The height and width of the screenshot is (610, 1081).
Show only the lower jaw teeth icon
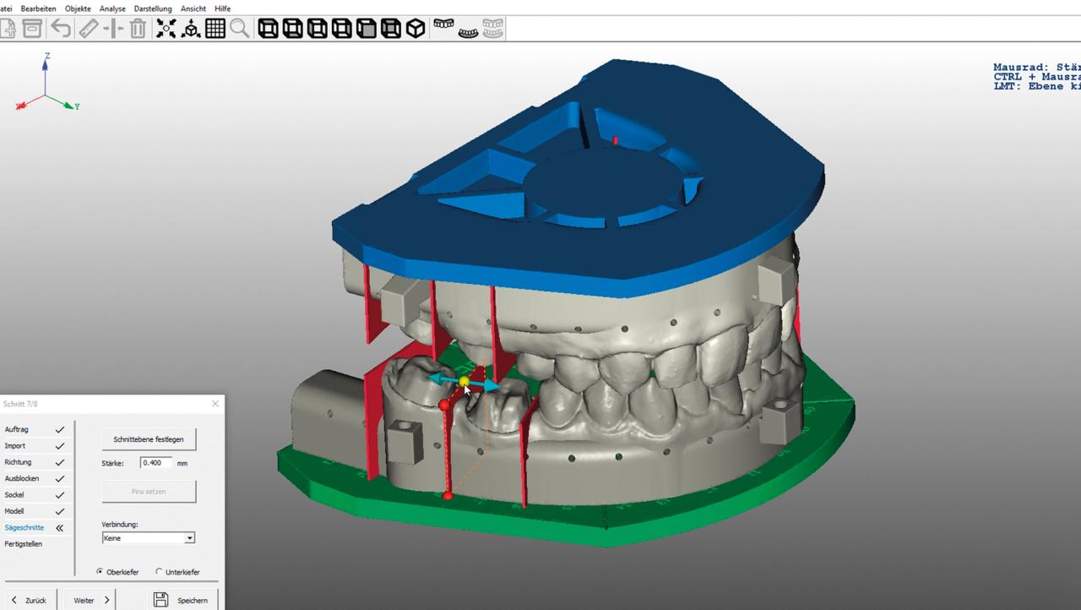pyautogui.click(x=468, y=32)
